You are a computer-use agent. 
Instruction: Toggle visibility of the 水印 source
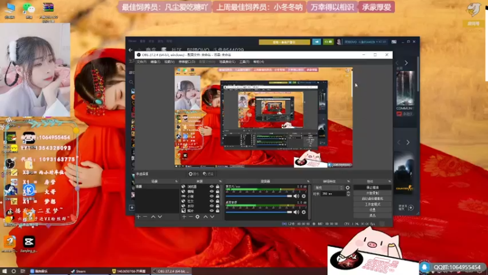tap(212, 206)
